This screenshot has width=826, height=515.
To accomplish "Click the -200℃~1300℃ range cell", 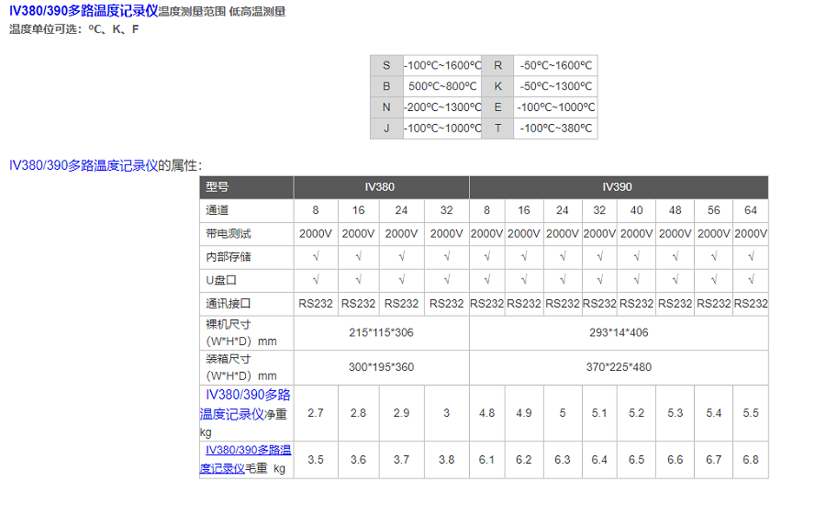I will point(442,107).
